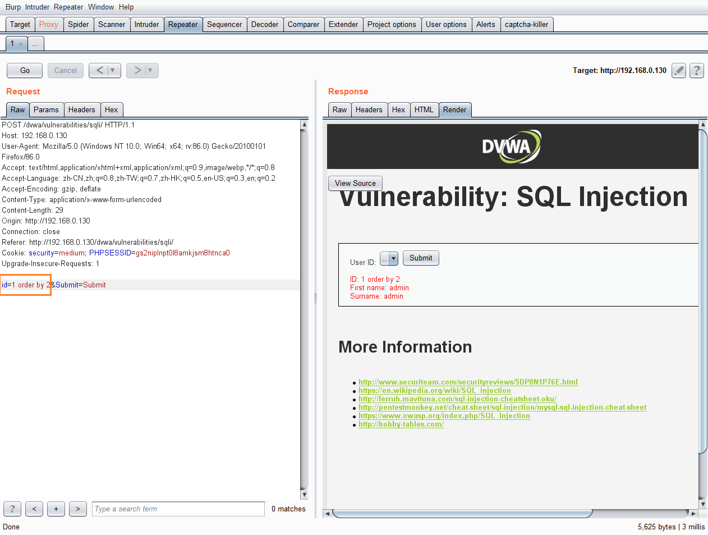Image resolution: width=708 pixels, height=535 pixels.
Task: Click the Cookie header line in request
Action: pos(116,253)
